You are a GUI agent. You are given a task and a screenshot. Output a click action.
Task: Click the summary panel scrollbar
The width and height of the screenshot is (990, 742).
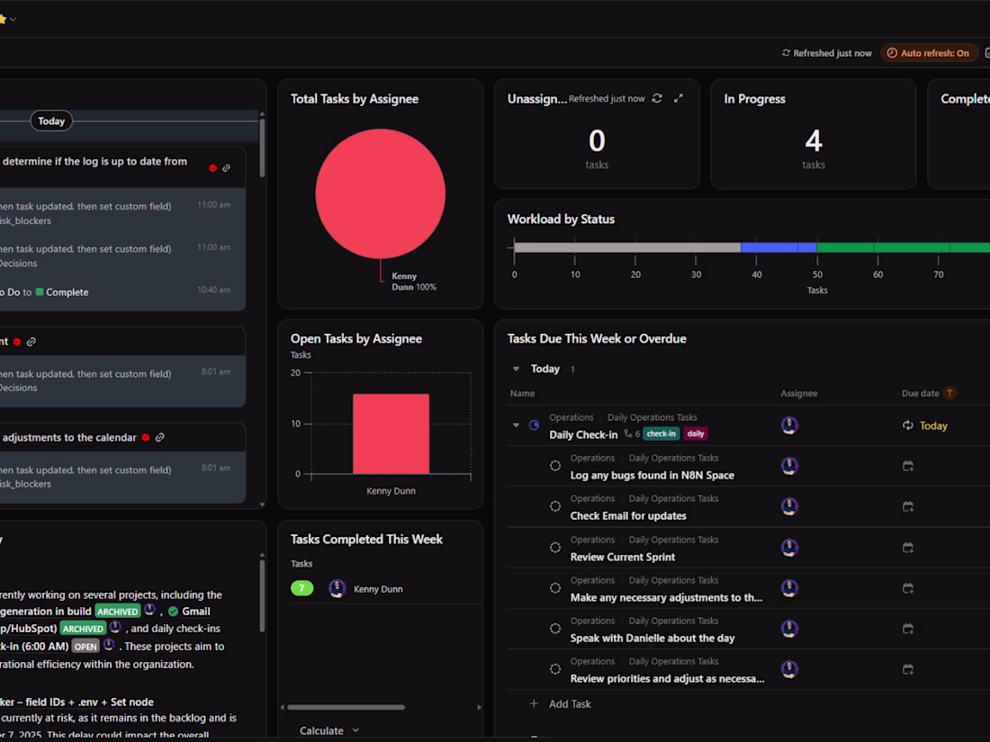(262, 595)
